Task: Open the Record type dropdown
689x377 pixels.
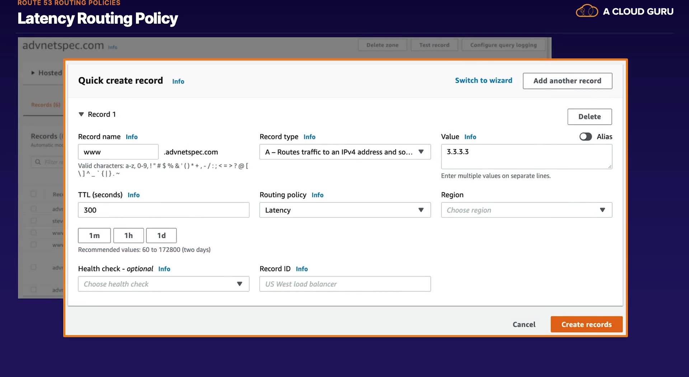Action: [x=345, y=152]
